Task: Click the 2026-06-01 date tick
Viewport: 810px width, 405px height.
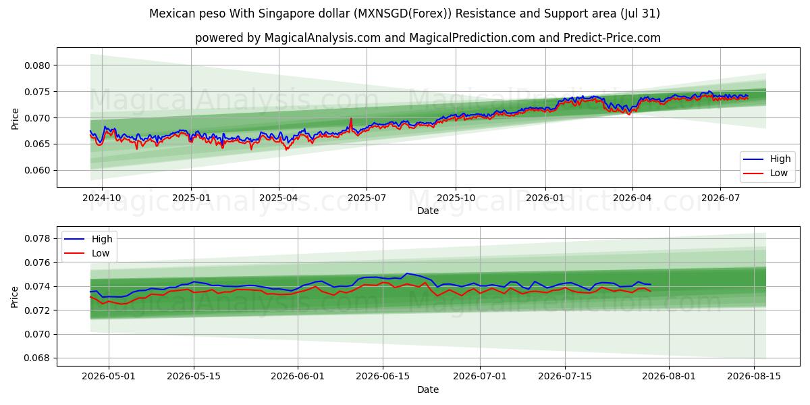Action: pyautogui.click(x=298, y=377)
